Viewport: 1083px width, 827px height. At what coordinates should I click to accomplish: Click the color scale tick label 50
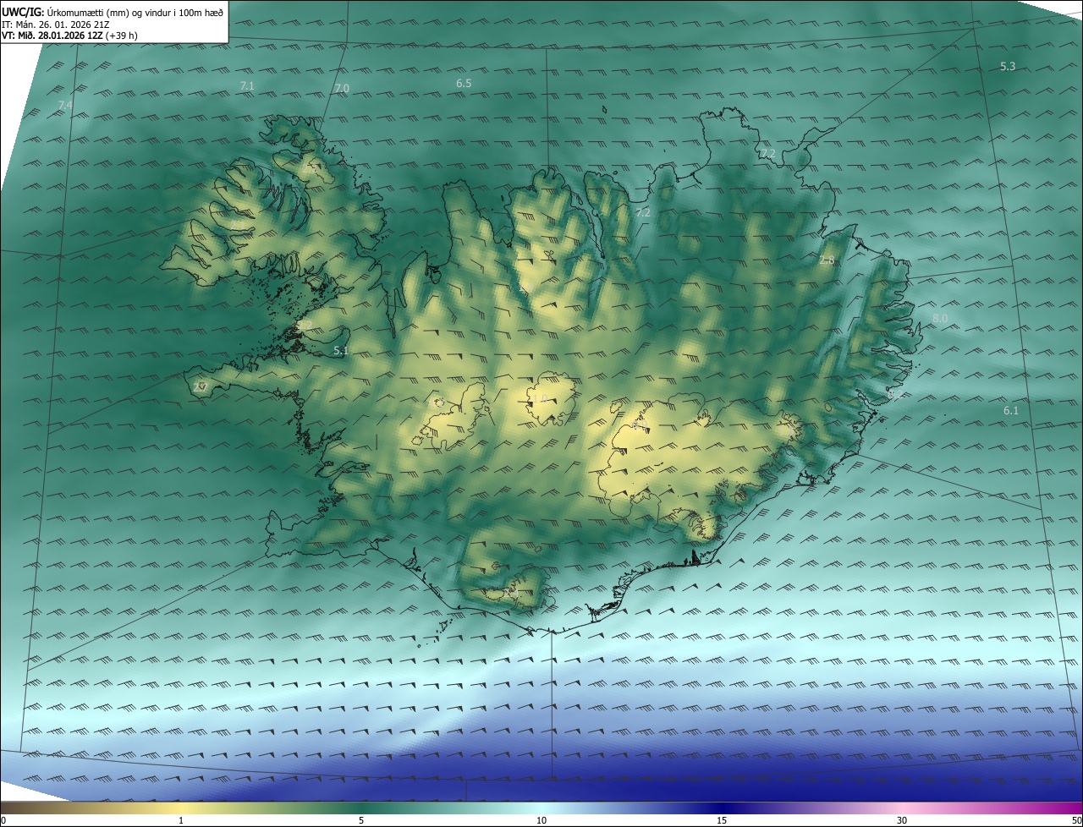[1076, 820]
